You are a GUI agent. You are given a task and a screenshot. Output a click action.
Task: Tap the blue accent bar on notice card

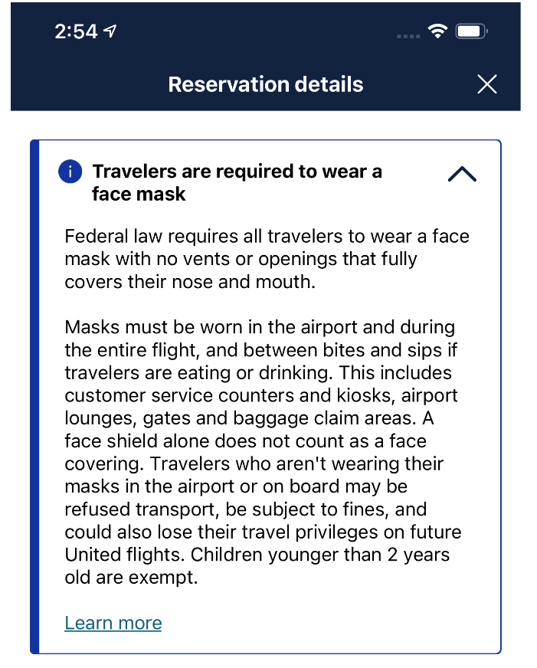[x=34, y=397]
